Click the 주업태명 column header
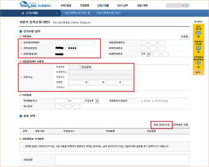 (110, 131)
